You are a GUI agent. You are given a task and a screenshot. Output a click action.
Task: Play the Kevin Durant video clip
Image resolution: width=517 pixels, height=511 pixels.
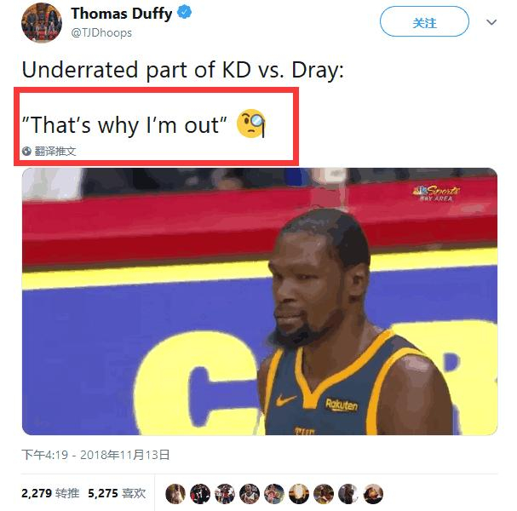tap(260, 301)
